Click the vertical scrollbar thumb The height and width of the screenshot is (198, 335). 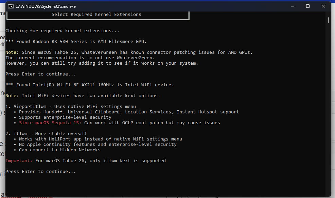click(328, 20)
